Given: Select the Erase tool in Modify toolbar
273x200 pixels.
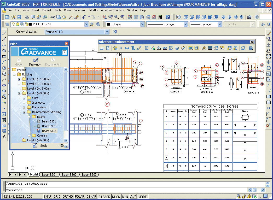Looking at the screenshot, I should [269, 33].
